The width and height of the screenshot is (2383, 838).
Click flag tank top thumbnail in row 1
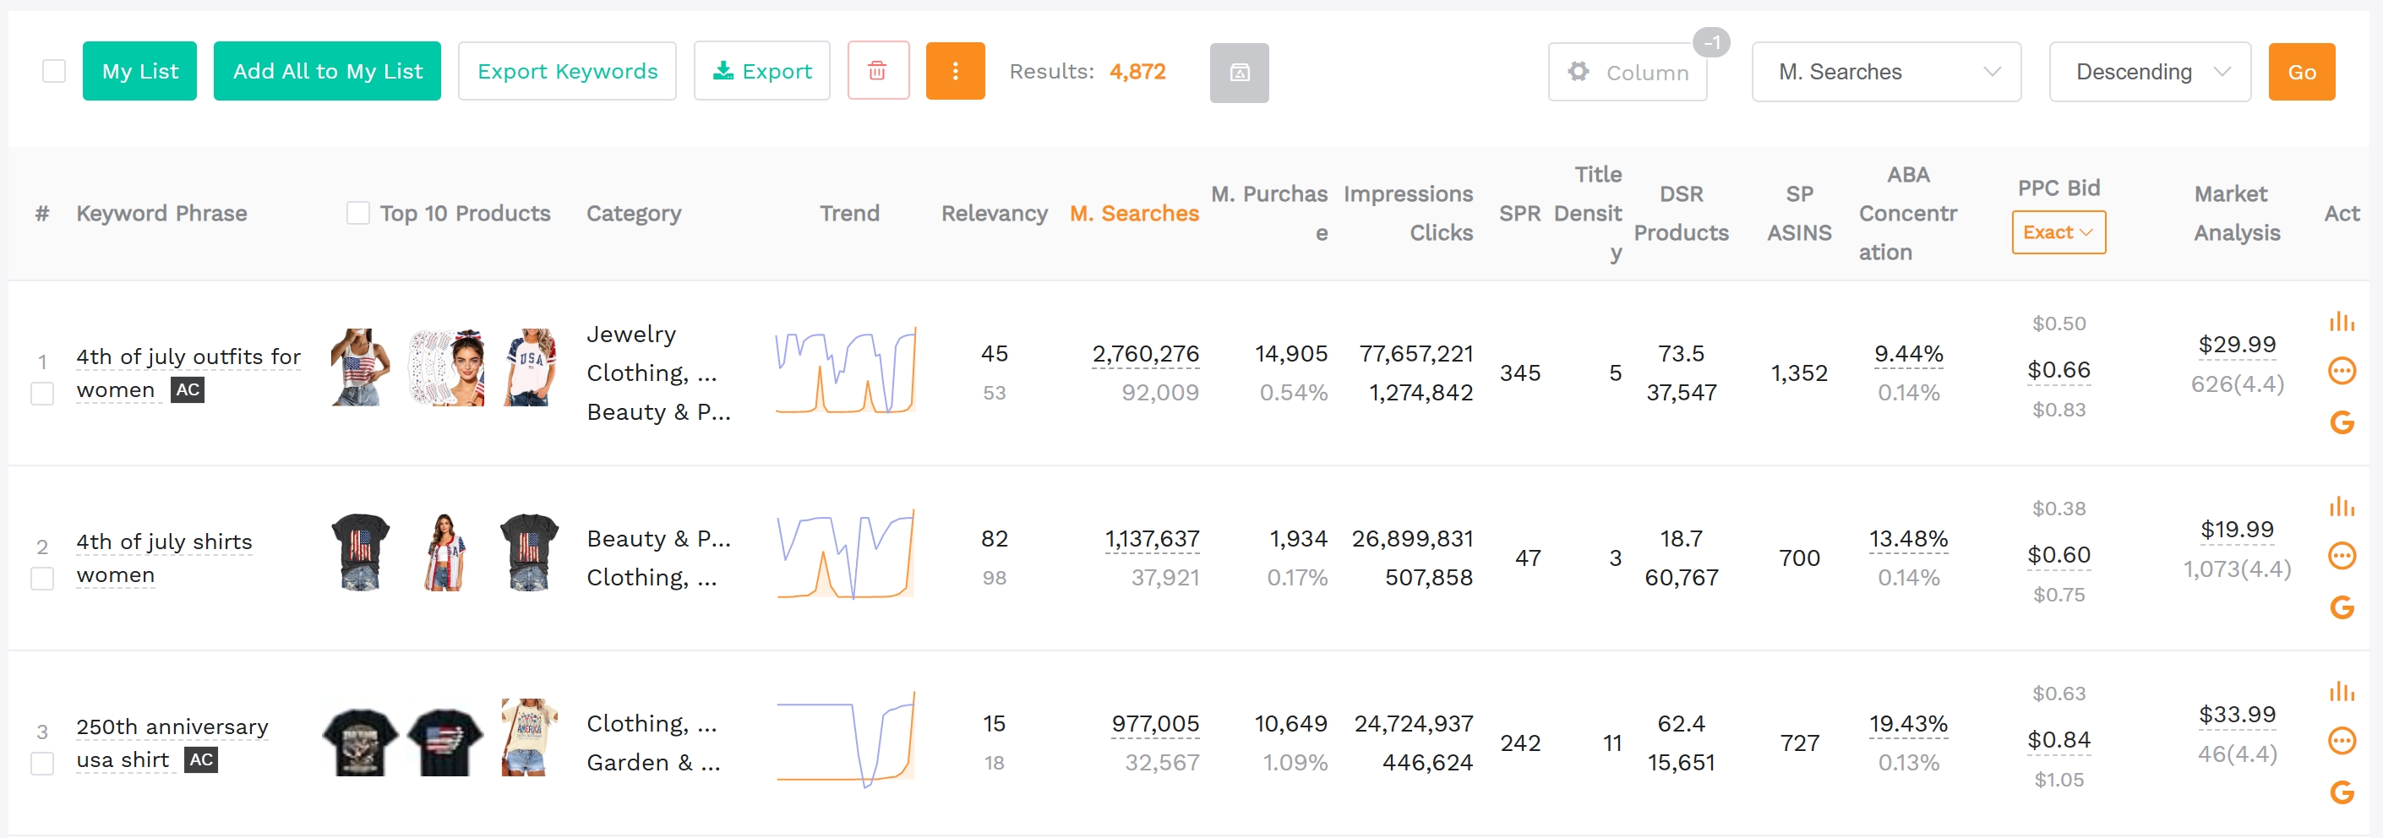tap(360, 367)
